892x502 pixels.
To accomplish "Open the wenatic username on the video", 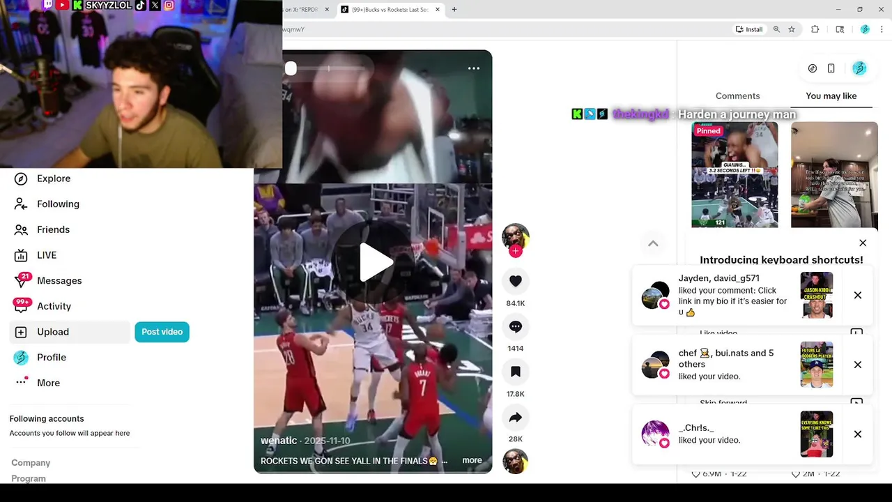I will (279, 441).
